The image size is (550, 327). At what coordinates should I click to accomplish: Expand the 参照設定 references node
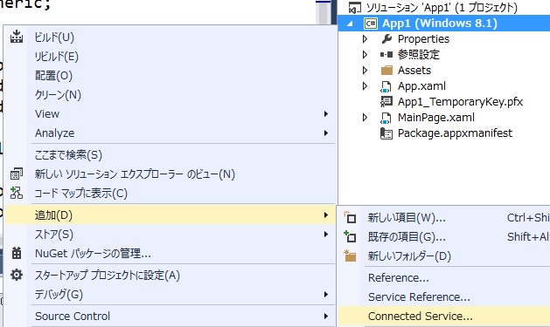tap(365, 55)
